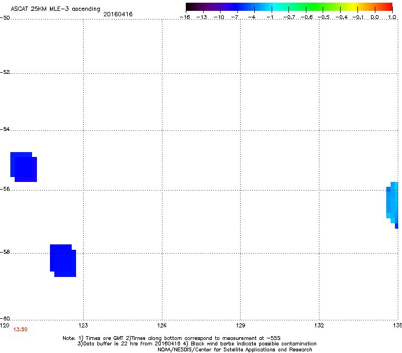
Task: Click the blue data patch crossing latitude -58
Action: [x=63, y=261]
